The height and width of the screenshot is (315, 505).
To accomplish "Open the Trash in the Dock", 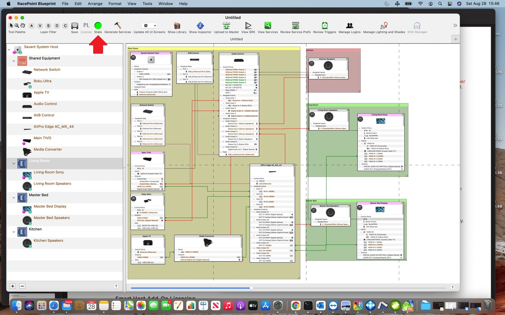I will tap(488, 306).
